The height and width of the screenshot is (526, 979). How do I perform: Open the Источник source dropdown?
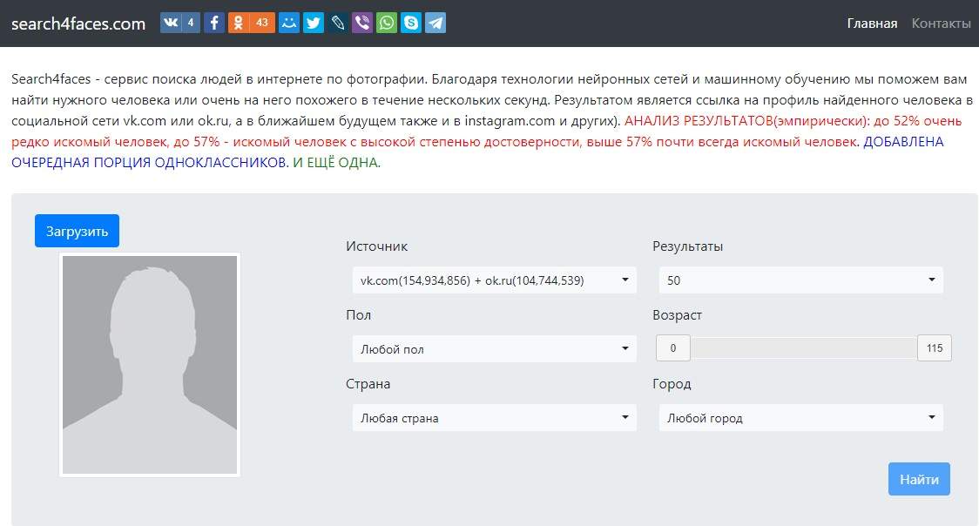point(494,280)
